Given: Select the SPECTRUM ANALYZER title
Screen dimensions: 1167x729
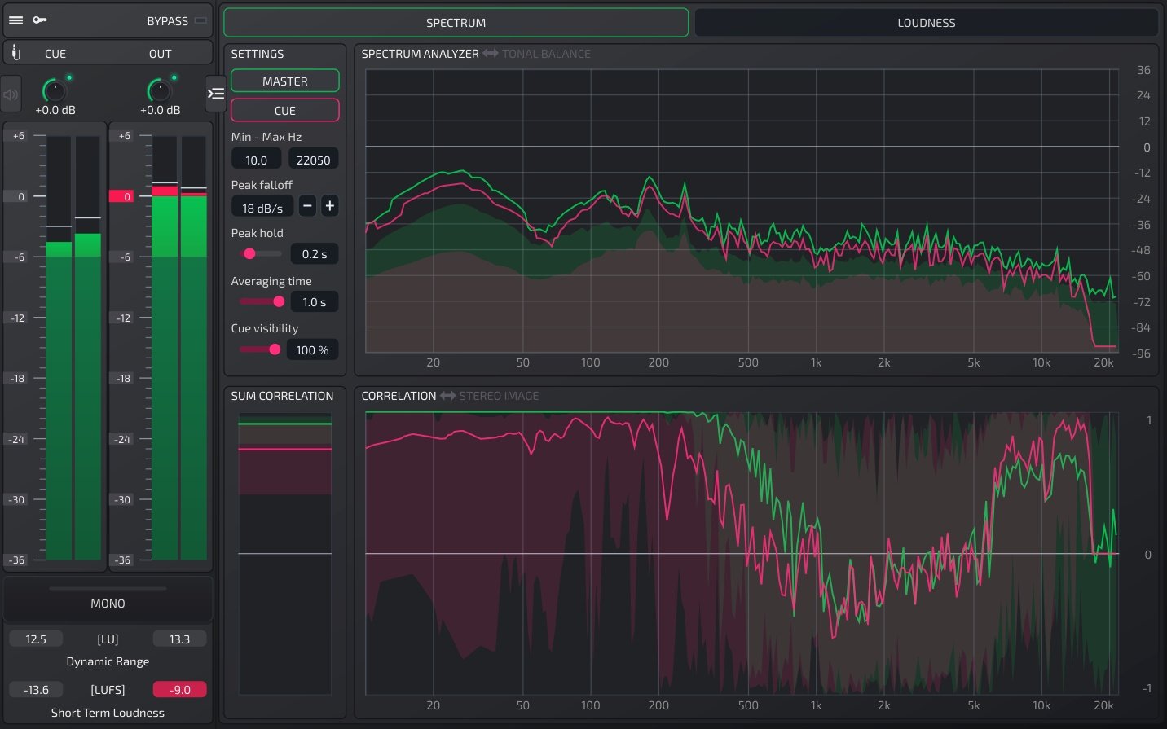Looking at the screenshot, I should pos(420,54).
